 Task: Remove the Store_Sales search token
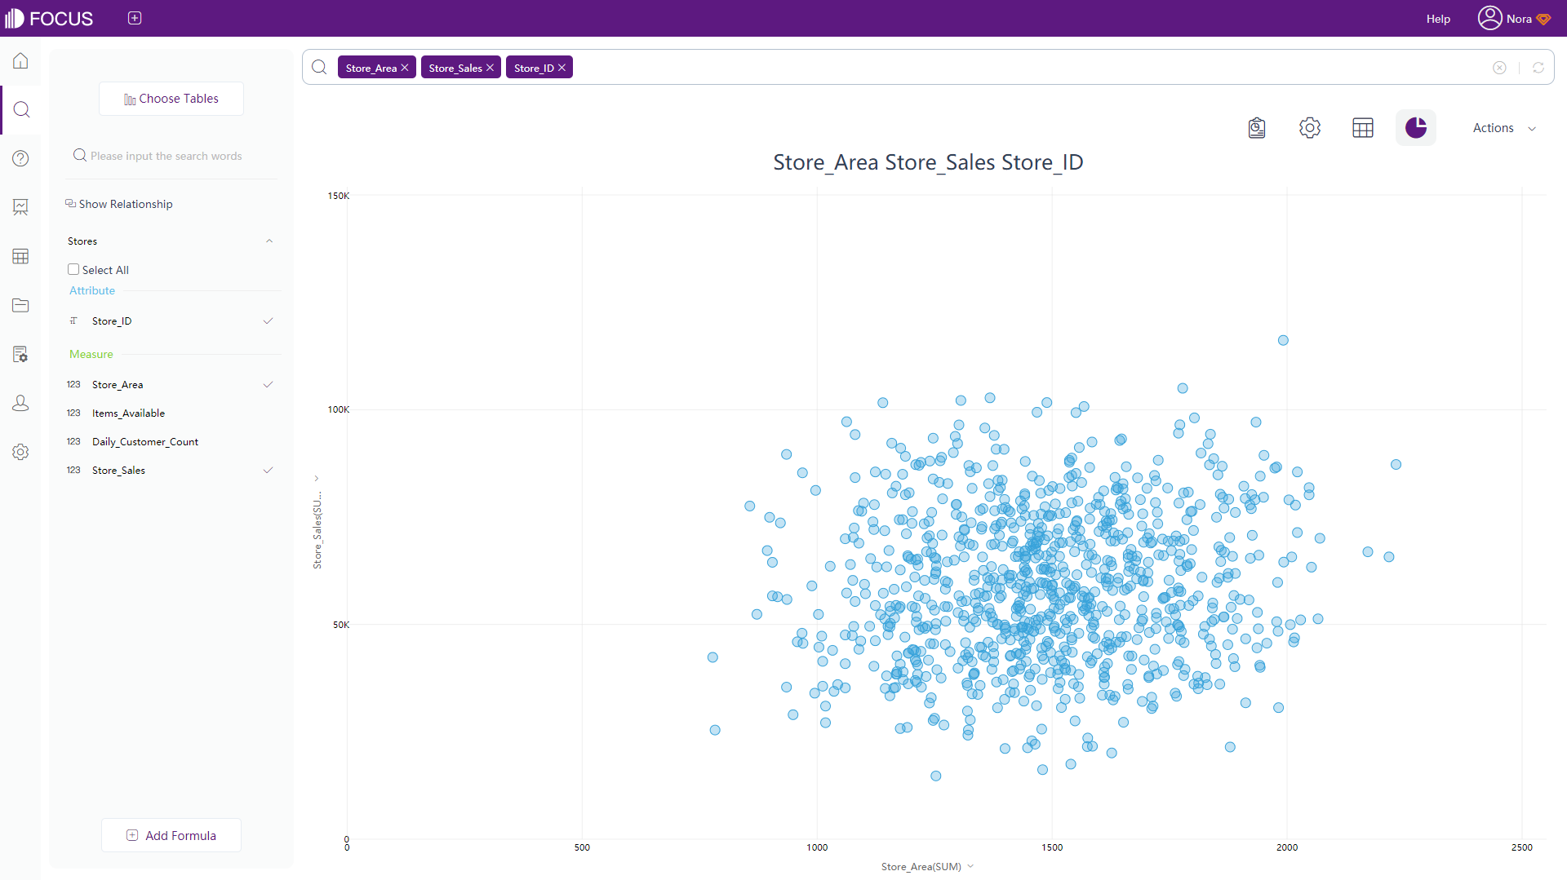click(x=490, y=68)
